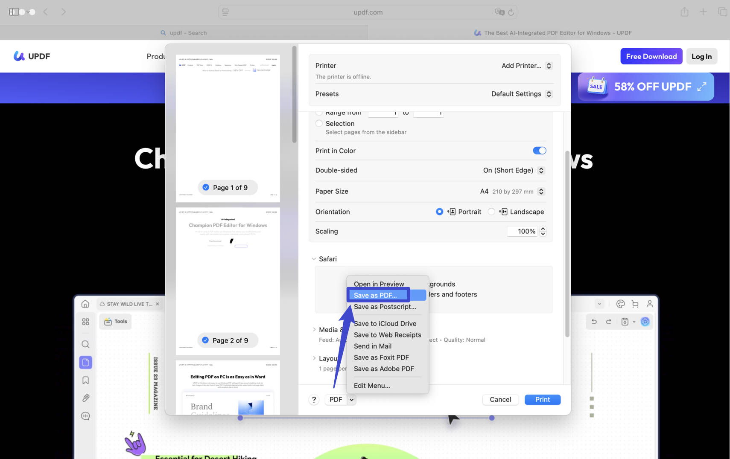Screen dimensions: 730x459
Task: Click the Log In button
Action: pos(701,56)
